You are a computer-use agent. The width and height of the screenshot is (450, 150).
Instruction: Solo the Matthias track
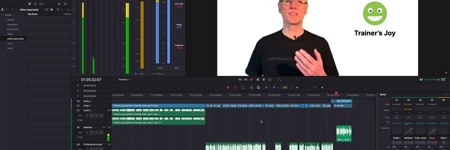click(x=96, y=132)
